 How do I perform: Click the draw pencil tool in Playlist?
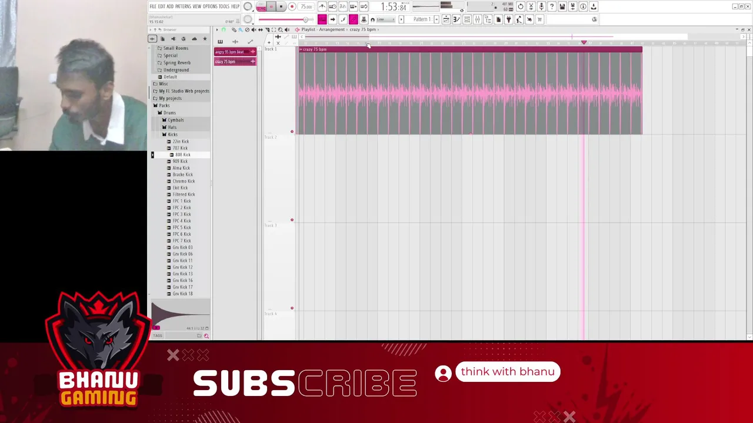[234, 29]
